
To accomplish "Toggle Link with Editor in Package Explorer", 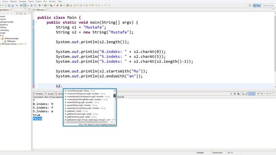I will (21, 13).
